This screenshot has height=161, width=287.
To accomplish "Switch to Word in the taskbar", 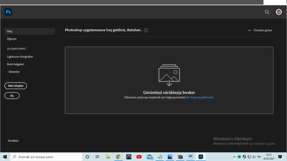I will [x=190, y=157].
